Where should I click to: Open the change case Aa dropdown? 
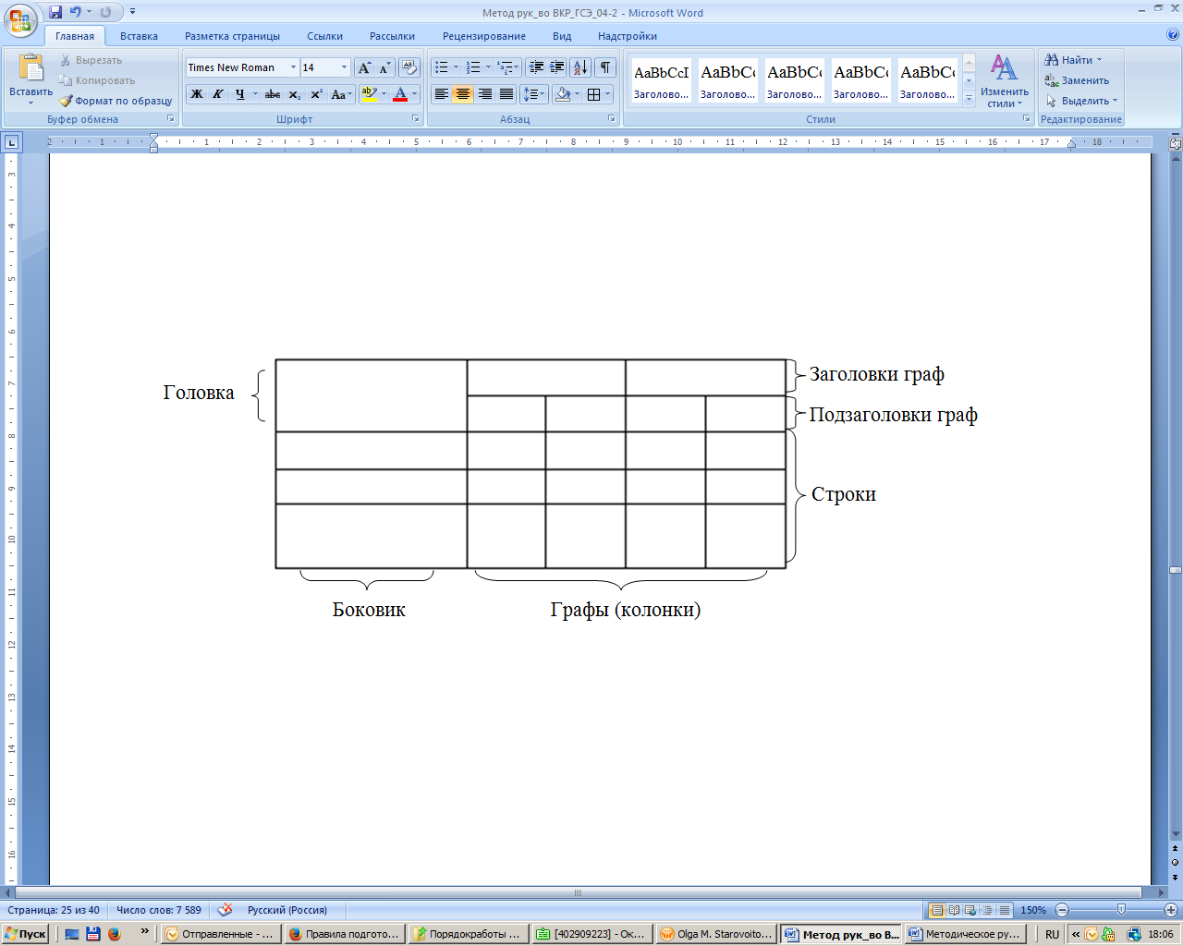[x=341, y=94]
